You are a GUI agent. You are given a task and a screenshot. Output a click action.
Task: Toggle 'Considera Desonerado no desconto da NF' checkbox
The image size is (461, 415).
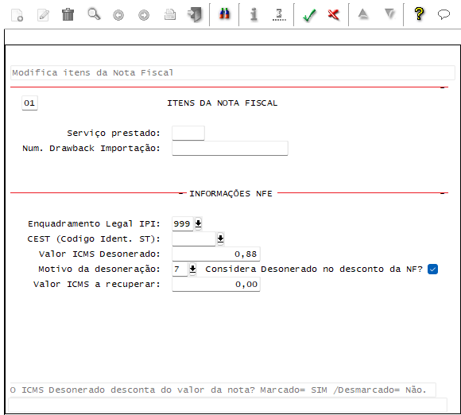tap(432, 270)
